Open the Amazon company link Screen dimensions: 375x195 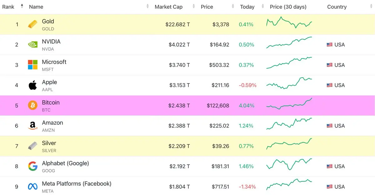52,123
